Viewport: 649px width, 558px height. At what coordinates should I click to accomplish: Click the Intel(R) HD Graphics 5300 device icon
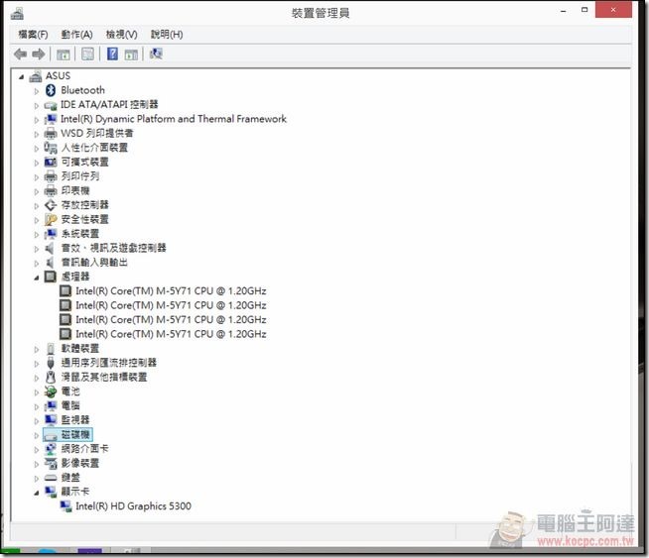coord(65,506)
